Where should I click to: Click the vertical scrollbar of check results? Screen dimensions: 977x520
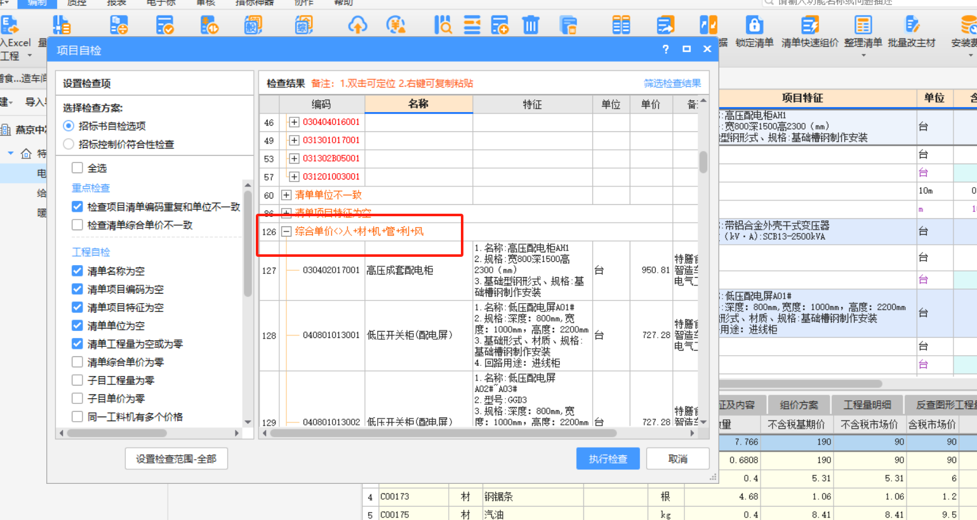pyautogui.click(x=703, y=162)
